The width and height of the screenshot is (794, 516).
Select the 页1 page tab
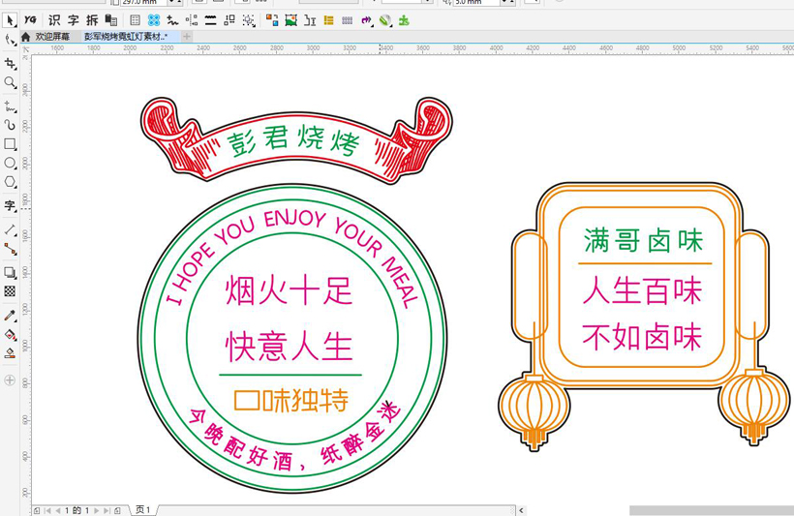142,510
